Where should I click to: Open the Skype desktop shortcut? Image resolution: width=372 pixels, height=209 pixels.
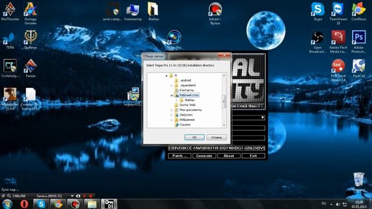318,12
